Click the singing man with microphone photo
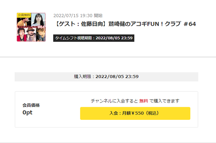Image resolution: width=216 pixels, height=143 pixels. 24,22
